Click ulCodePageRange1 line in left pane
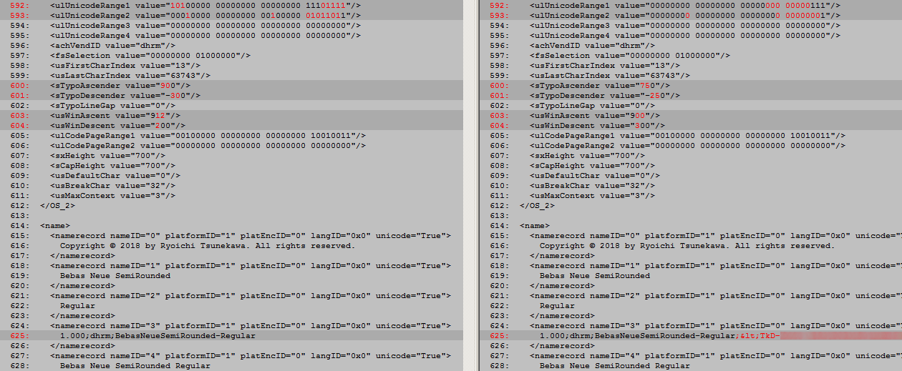The height and width of the screenshot is (371, 902). point(208,135)
